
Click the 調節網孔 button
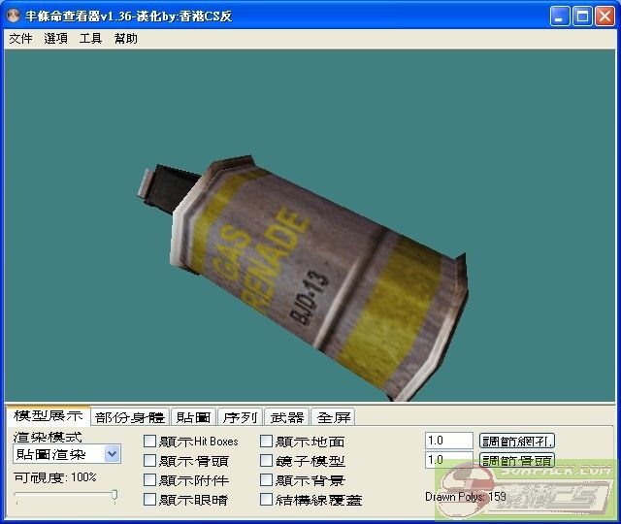click(517, 441)
